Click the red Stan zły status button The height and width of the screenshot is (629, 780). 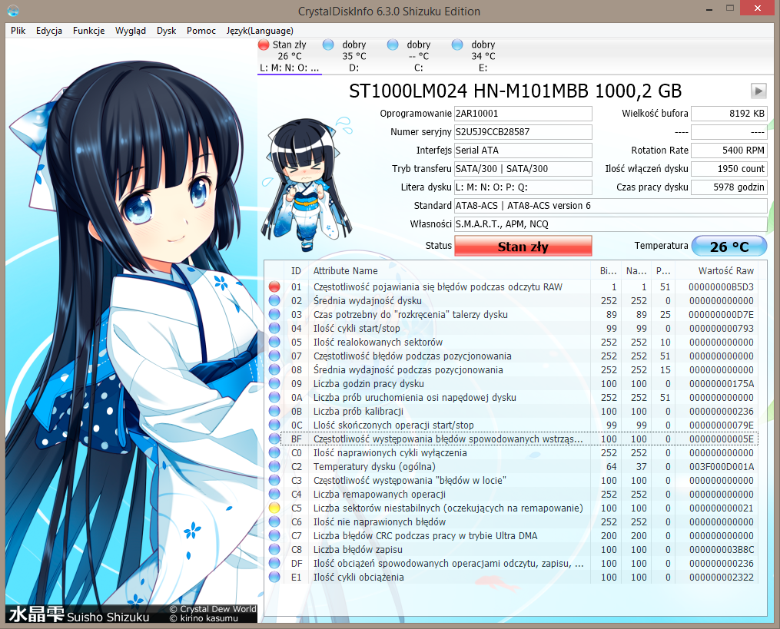[523, 246]
